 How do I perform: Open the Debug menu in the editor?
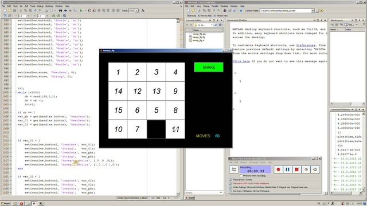pyautogui.click(x=40, y=6)
